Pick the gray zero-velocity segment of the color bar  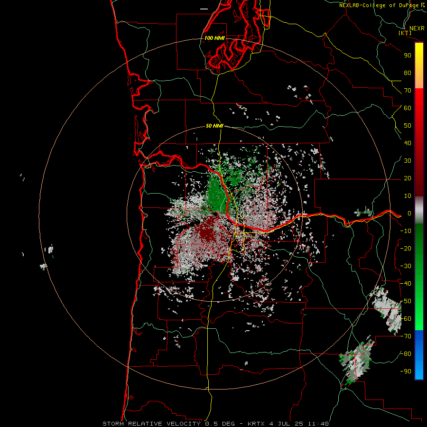419,210
